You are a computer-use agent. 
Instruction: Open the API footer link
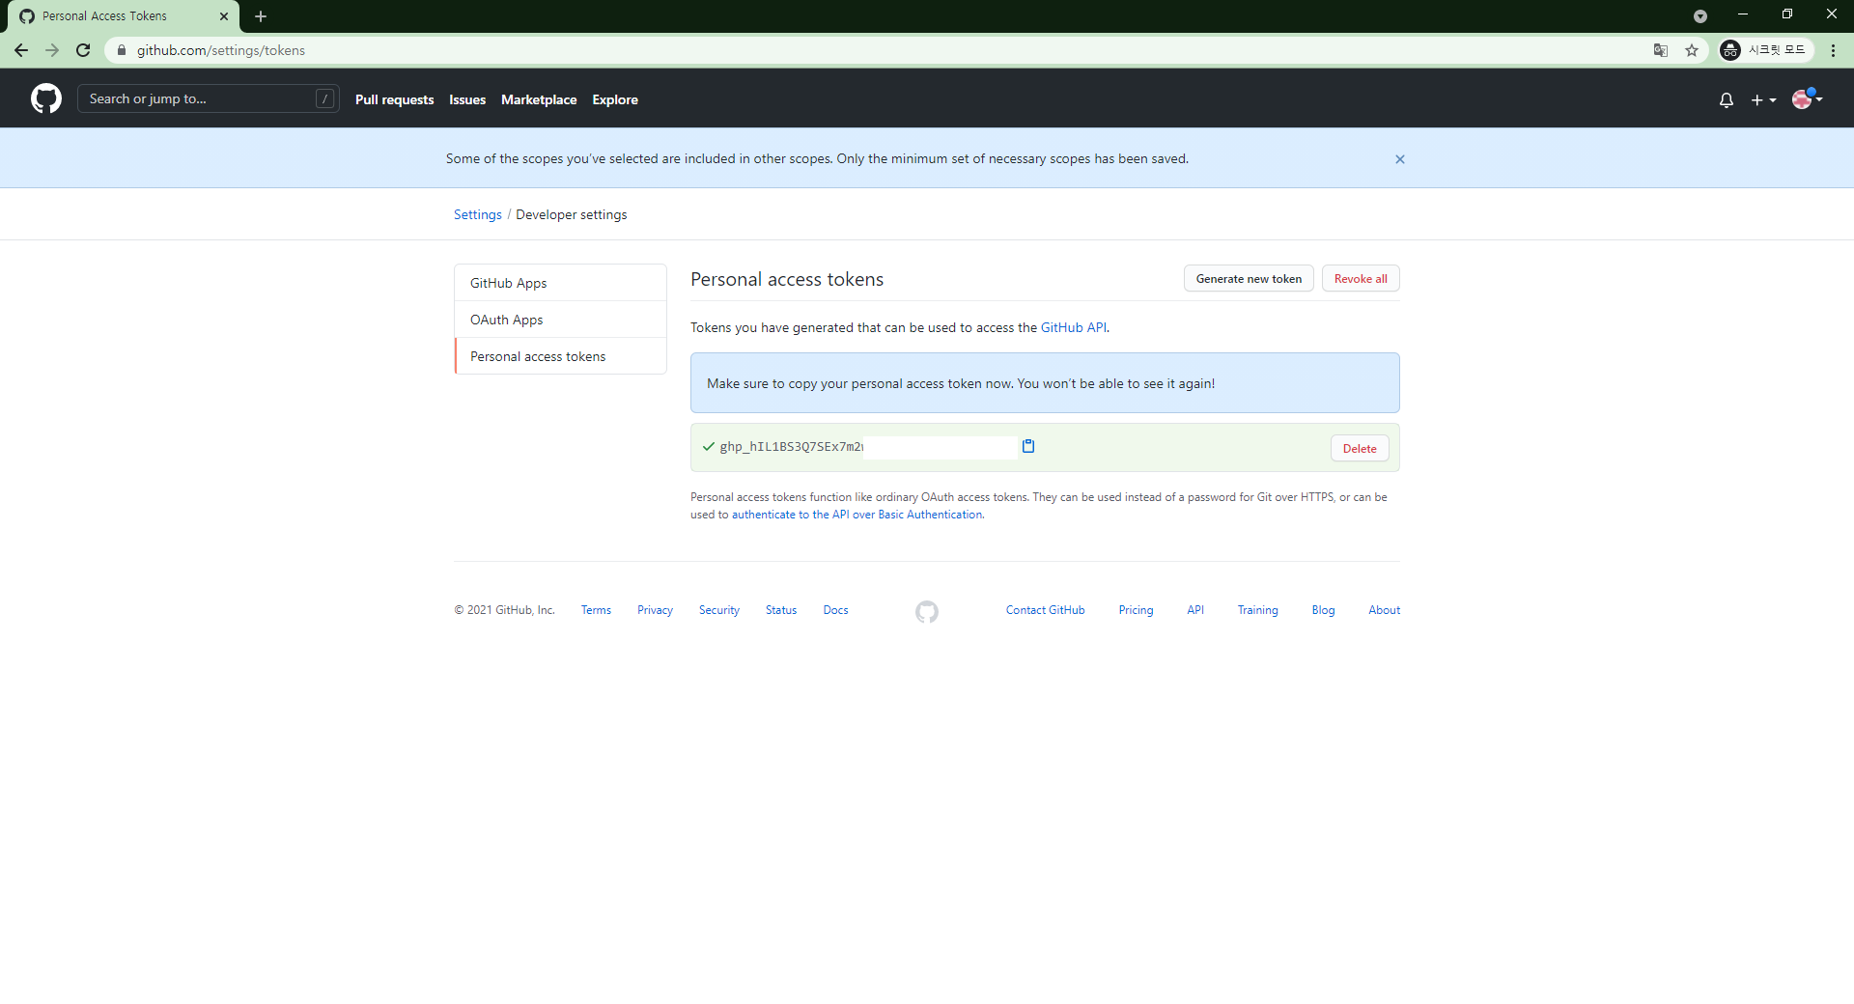coord(1195,610)
